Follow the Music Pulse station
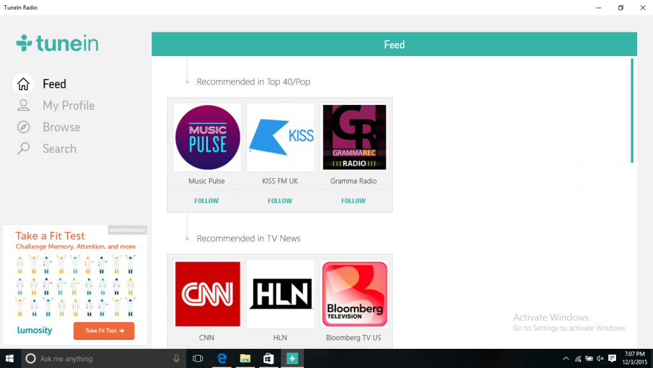653x368 pixels. [206, 201]
